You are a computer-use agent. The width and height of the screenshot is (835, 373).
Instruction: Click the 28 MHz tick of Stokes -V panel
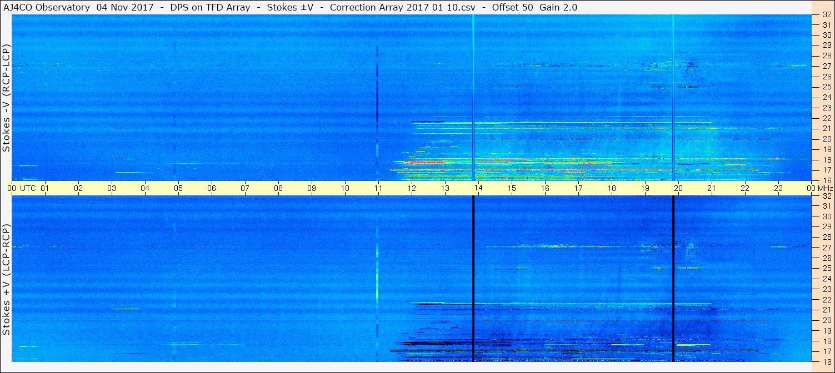[827, 56]
